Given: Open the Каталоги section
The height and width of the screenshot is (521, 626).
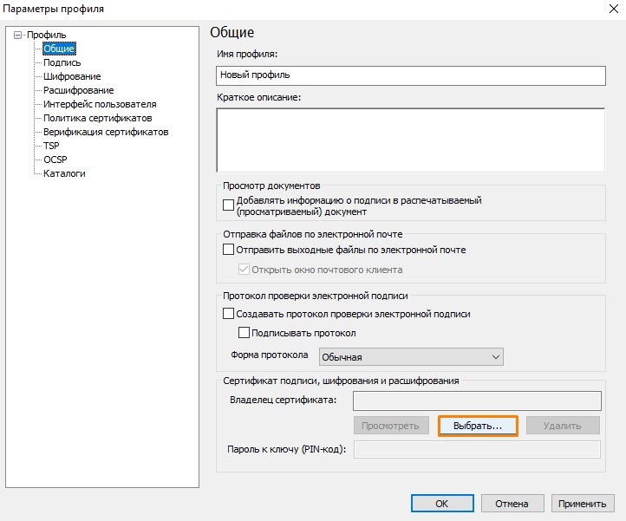Looking at the screenshot, I should pyautogui.click(x=64, y=173).
